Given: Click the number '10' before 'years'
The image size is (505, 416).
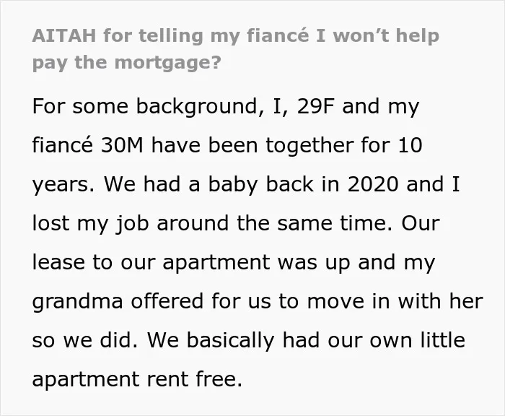Looking at the screenshot, I should pyautogui.click(x=410, y=145).
